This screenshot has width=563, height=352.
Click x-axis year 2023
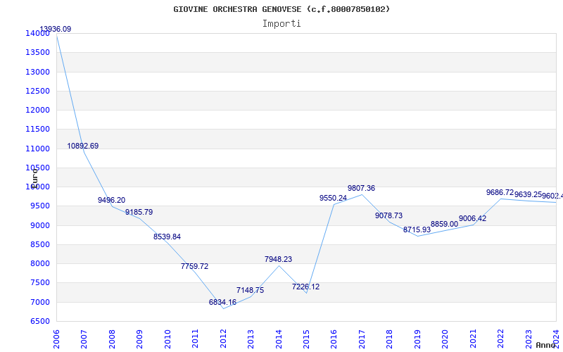tap(529, 339)
